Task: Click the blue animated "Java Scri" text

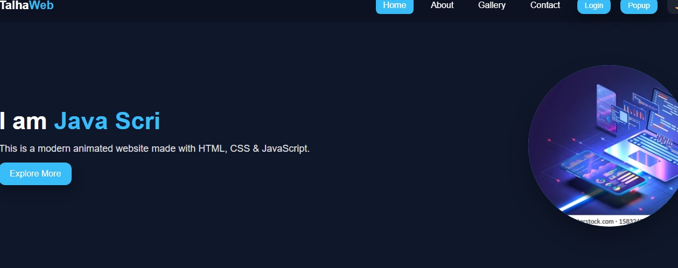Action: 107,121
